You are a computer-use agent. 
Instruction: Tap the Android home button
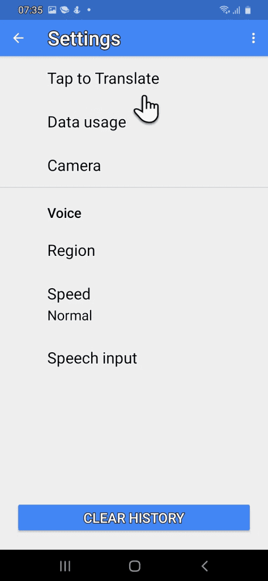click(135, 566)
